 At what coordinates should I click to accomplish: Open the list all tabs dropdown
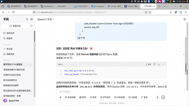tap(165, 6)
